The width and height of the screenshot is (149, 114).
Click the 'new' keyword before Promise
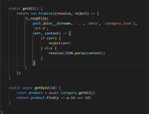(34, 14)
